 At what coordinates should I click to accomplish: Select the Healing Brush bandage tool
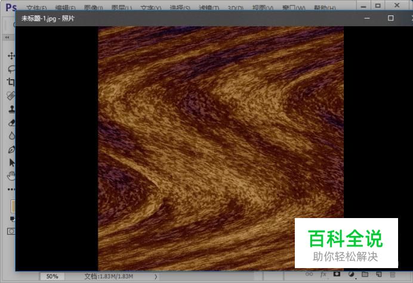tap(11, 96)
